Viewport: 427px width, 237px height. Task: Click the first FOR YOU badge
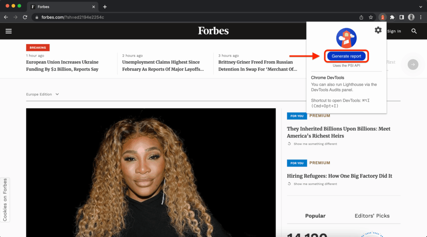click(x=297, y=116)
